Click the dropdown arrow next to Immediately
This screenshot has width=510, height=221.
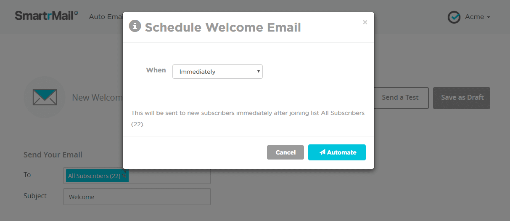258,72
